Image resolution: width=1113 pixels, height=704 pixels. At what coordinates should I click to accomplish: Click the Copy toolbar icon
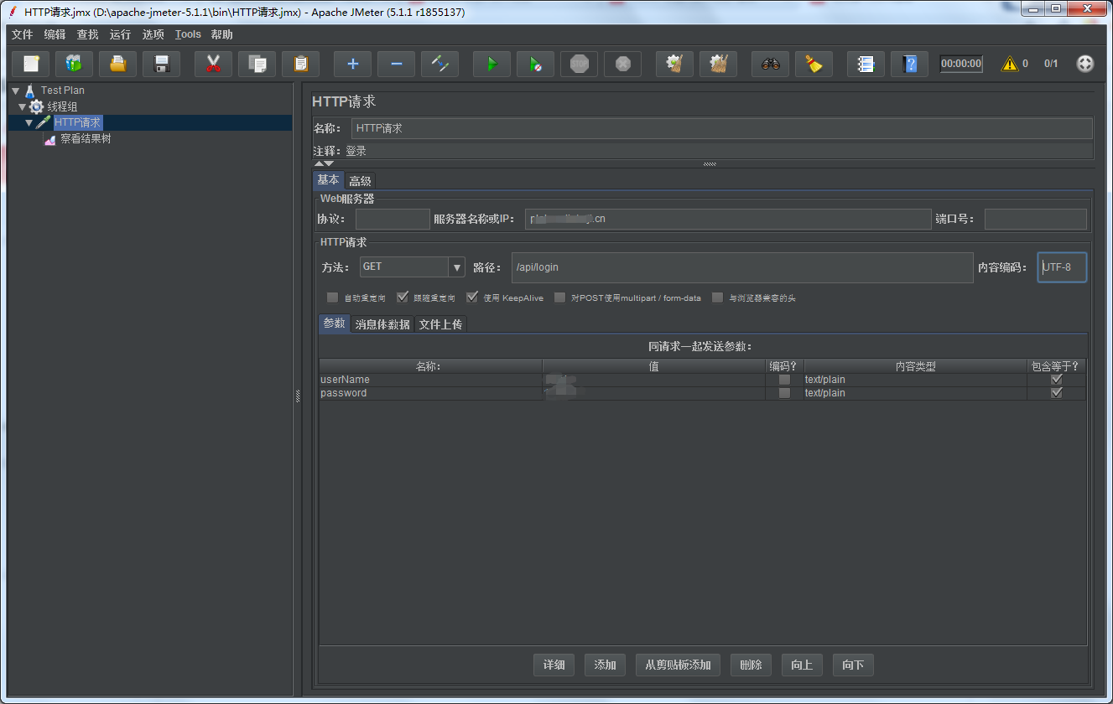pyautogui.click(x=257, y=64)
